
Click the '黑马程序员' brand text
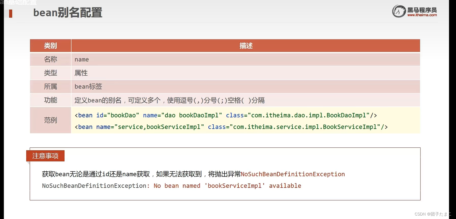[422, 10]
